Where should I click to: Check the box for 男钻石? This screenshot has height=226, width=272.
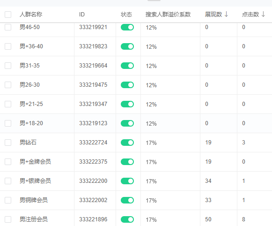pos(8,143)
